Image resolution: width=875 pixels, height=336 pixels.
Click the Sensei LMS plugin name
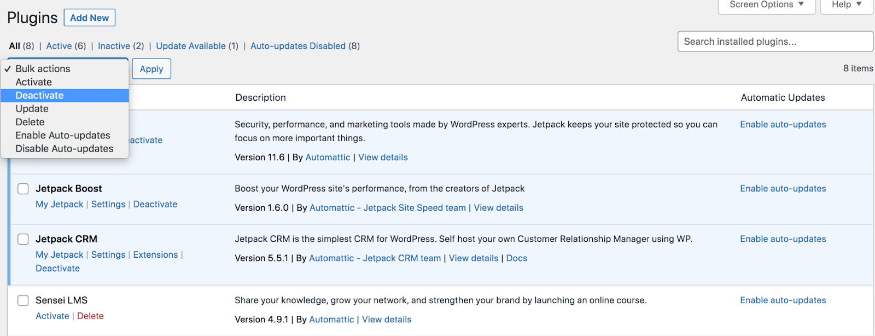click(61, 300)
